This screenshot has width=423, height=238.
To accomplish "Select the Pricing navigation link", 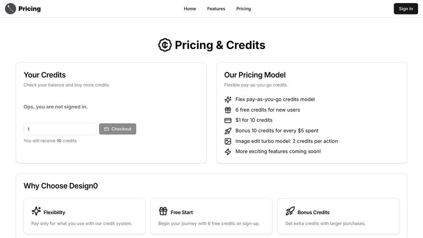I will pyautogui.click(x=244, y=9).
